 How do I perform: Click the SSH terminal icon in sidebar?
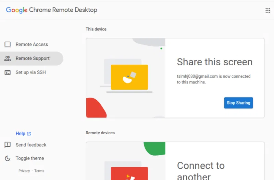point(8,72)
